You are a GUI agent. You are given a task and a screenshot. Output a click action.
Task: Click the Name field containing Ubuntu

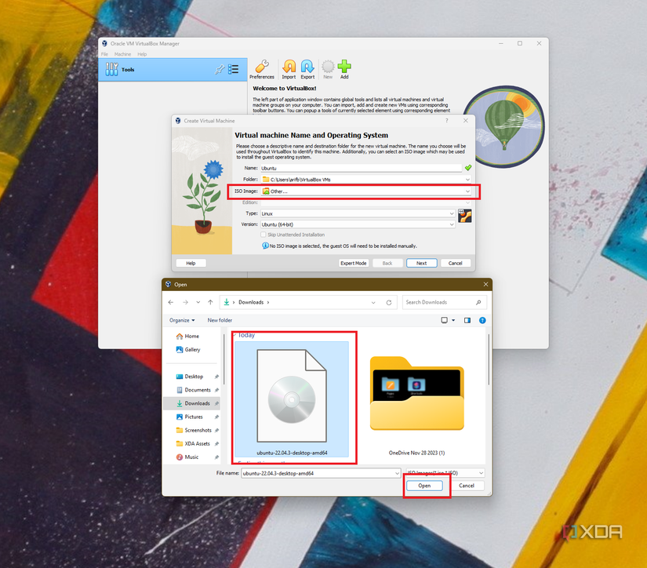pyautogui.click(x=361, y=168)
